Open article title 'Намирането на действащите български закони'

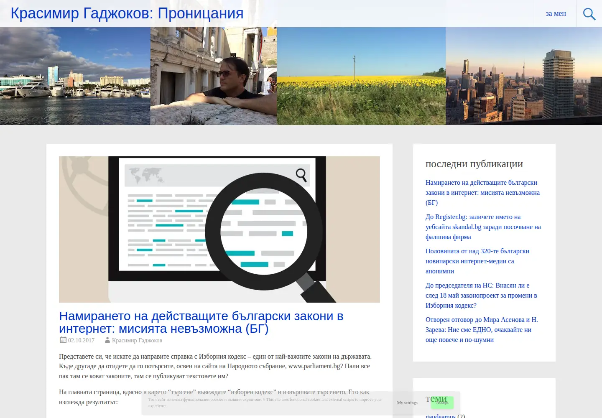pyautogui.click(x=201, y=322)
